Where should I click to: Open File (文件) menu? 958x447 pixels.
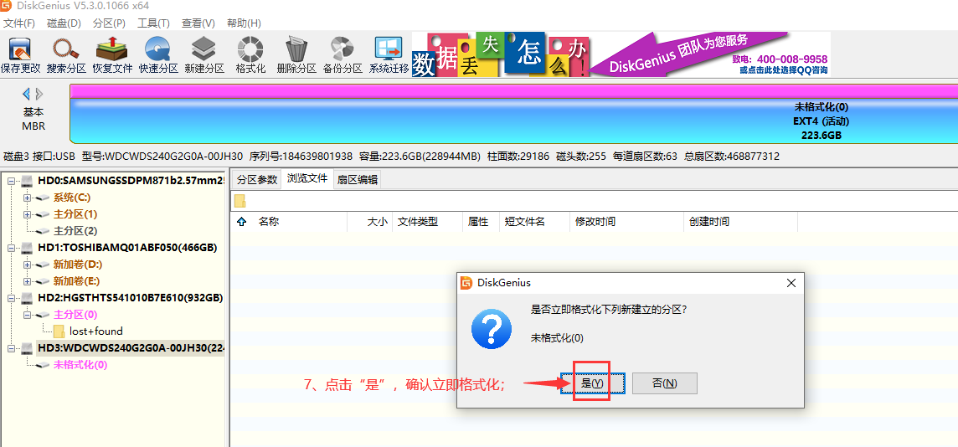pyautogui.click(x=19, y=23)
